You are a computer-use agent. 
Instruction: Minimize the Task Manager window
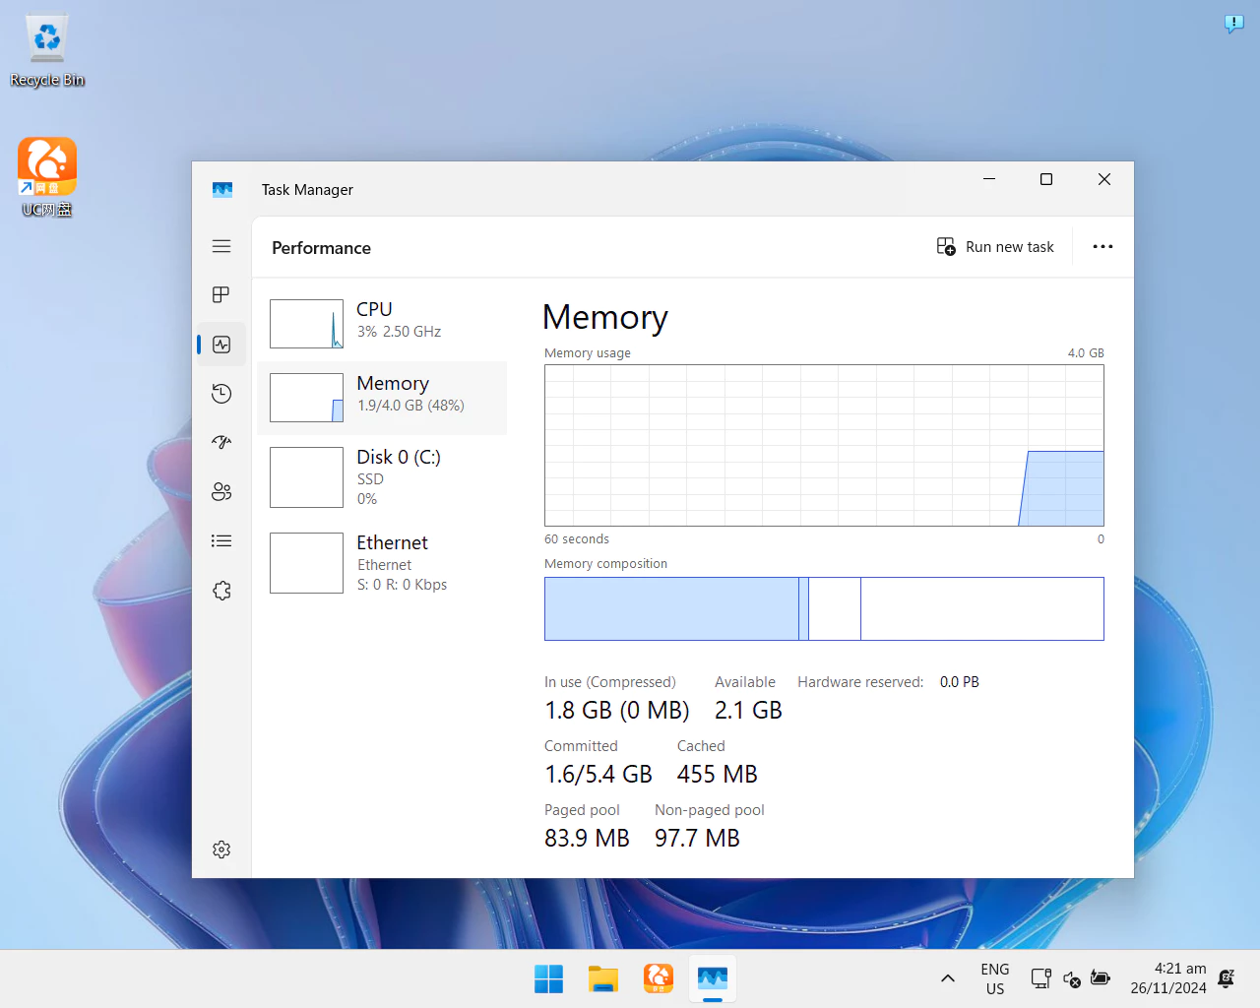coord(989,179)
